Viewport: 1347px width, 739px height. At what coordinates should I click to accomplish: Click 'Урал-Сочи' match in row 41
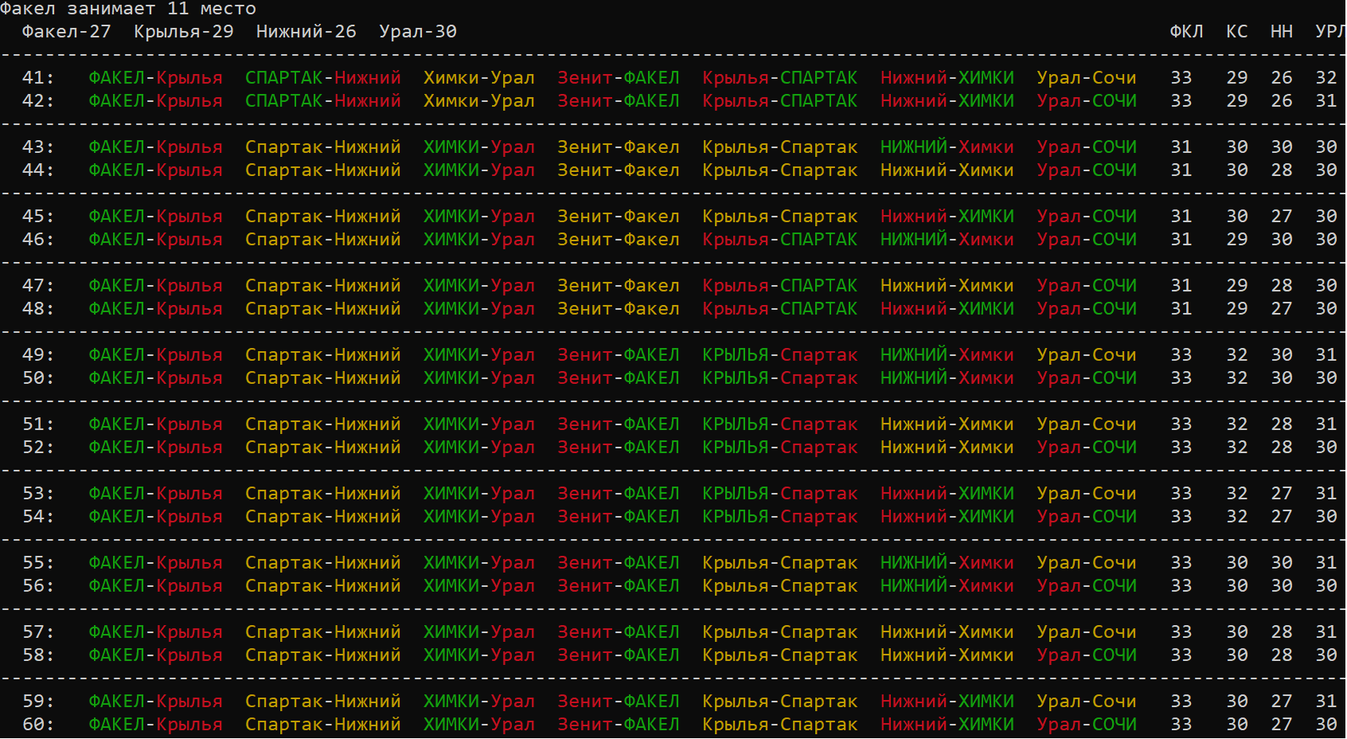tap(1087, 78)
